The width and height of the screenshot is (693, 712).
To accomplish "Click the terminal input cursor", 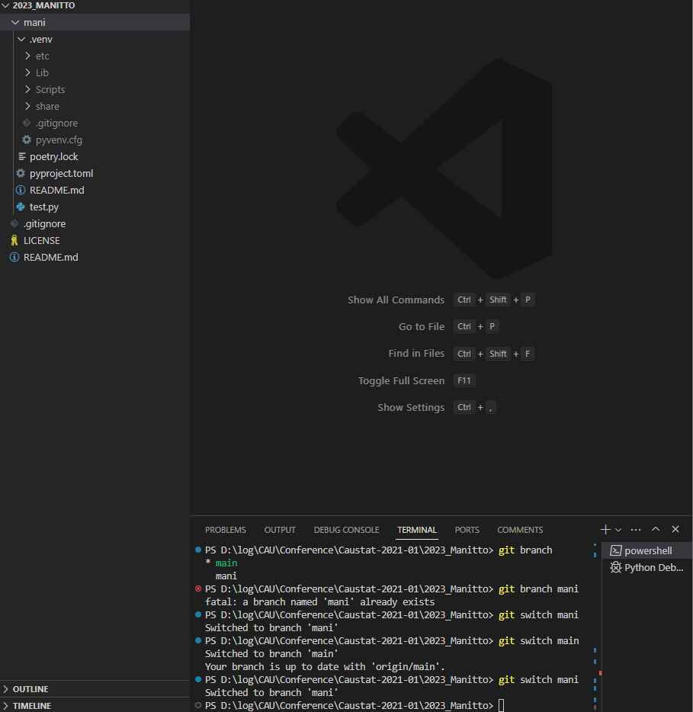I will click(x=502, y=705).
